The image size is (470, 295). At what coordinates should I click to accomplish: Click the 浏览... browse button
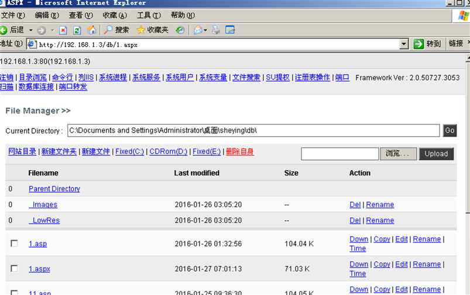399,154
